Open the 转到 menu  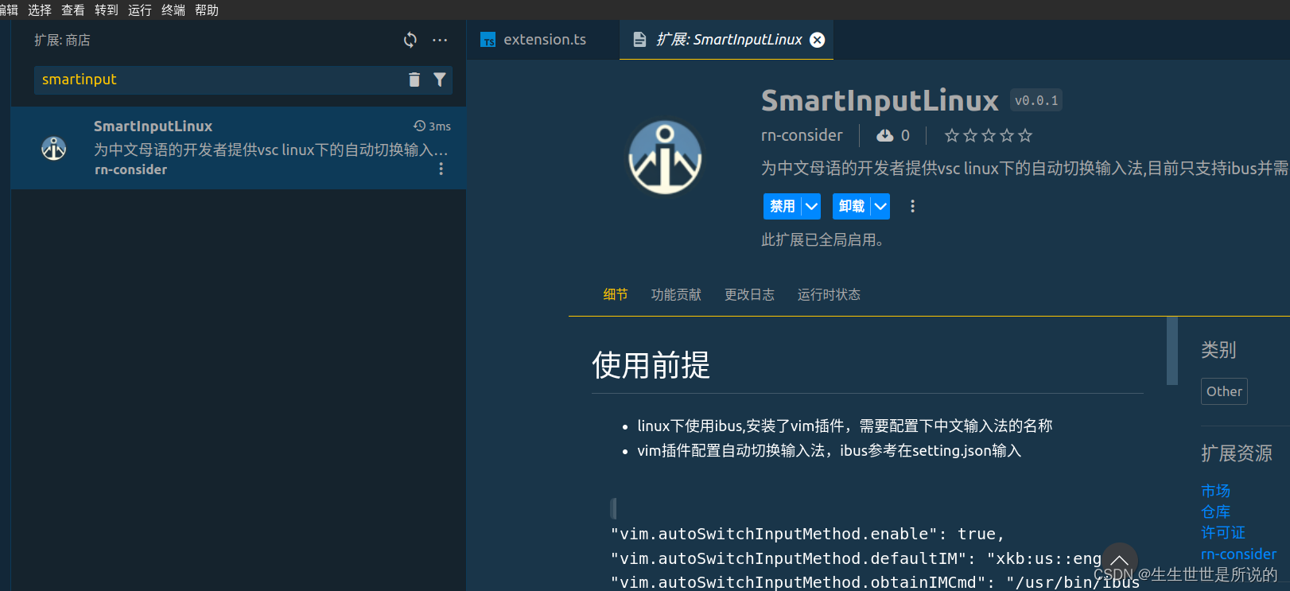[x=107, y=10]
